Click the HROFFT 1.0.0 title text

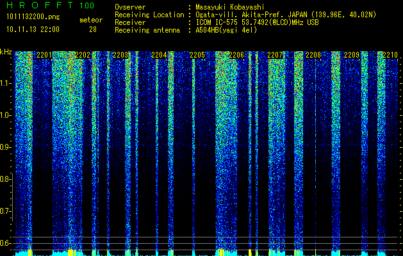pyautogui.click(x=51, y=5)
